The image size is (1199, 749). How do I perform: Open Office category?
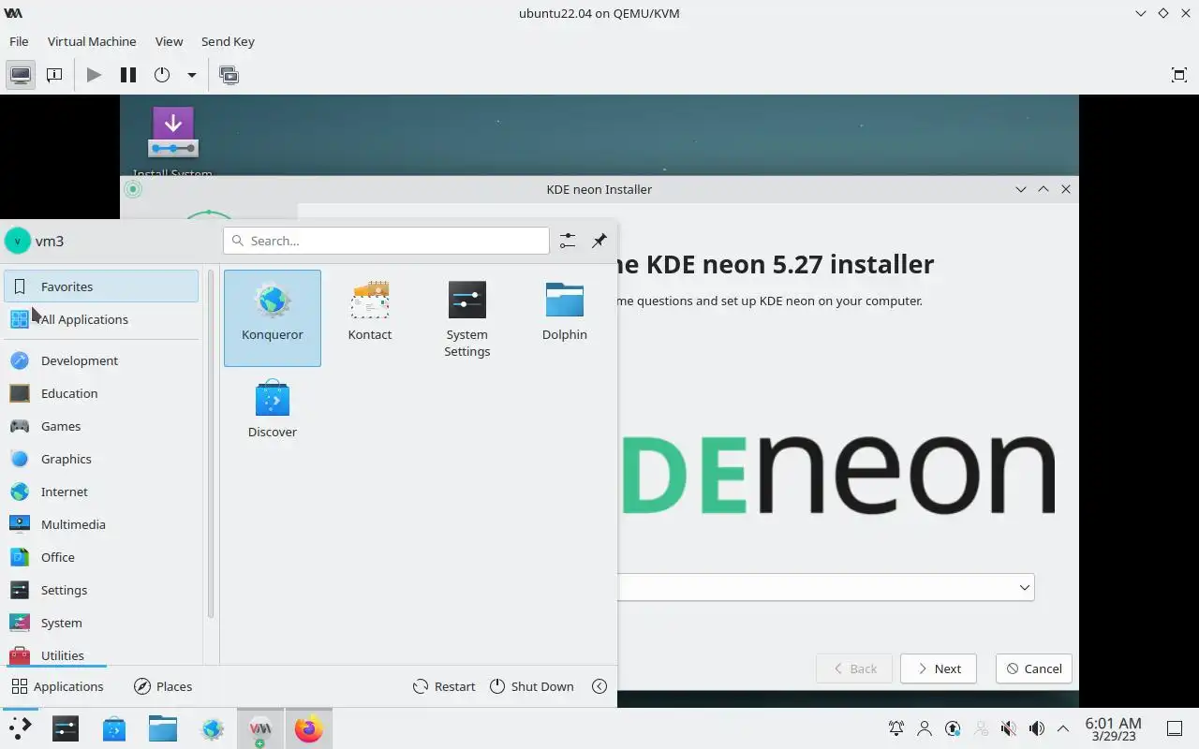click(101, 557)
